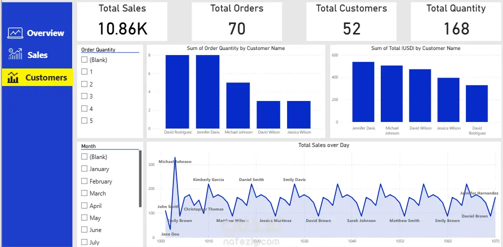Viewport: 503px width, 247px height.
Task: Tick Order Quantity 5 checkbox
Action: click(84, 120)
